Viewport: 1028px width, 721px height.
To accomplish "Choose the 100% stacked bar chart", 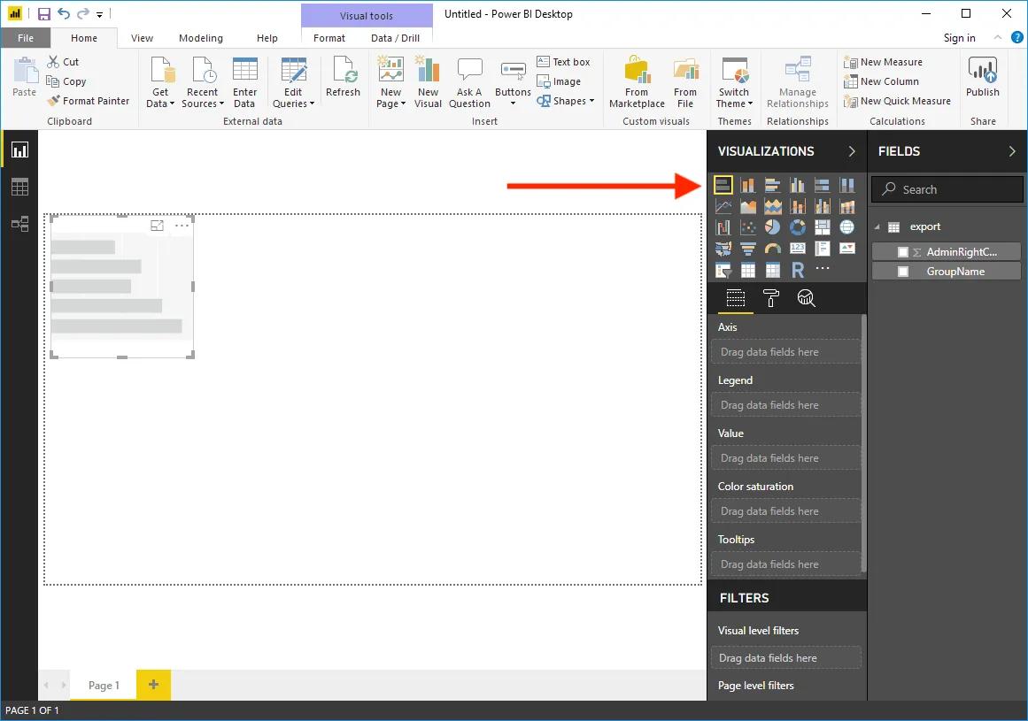I will pos(823,185).
